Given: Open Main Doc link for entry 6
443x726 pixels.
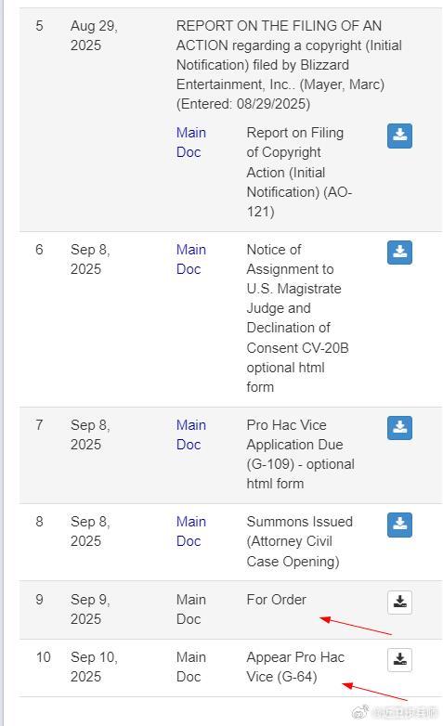Looking at the screenshot, I should tap(191, 259).
